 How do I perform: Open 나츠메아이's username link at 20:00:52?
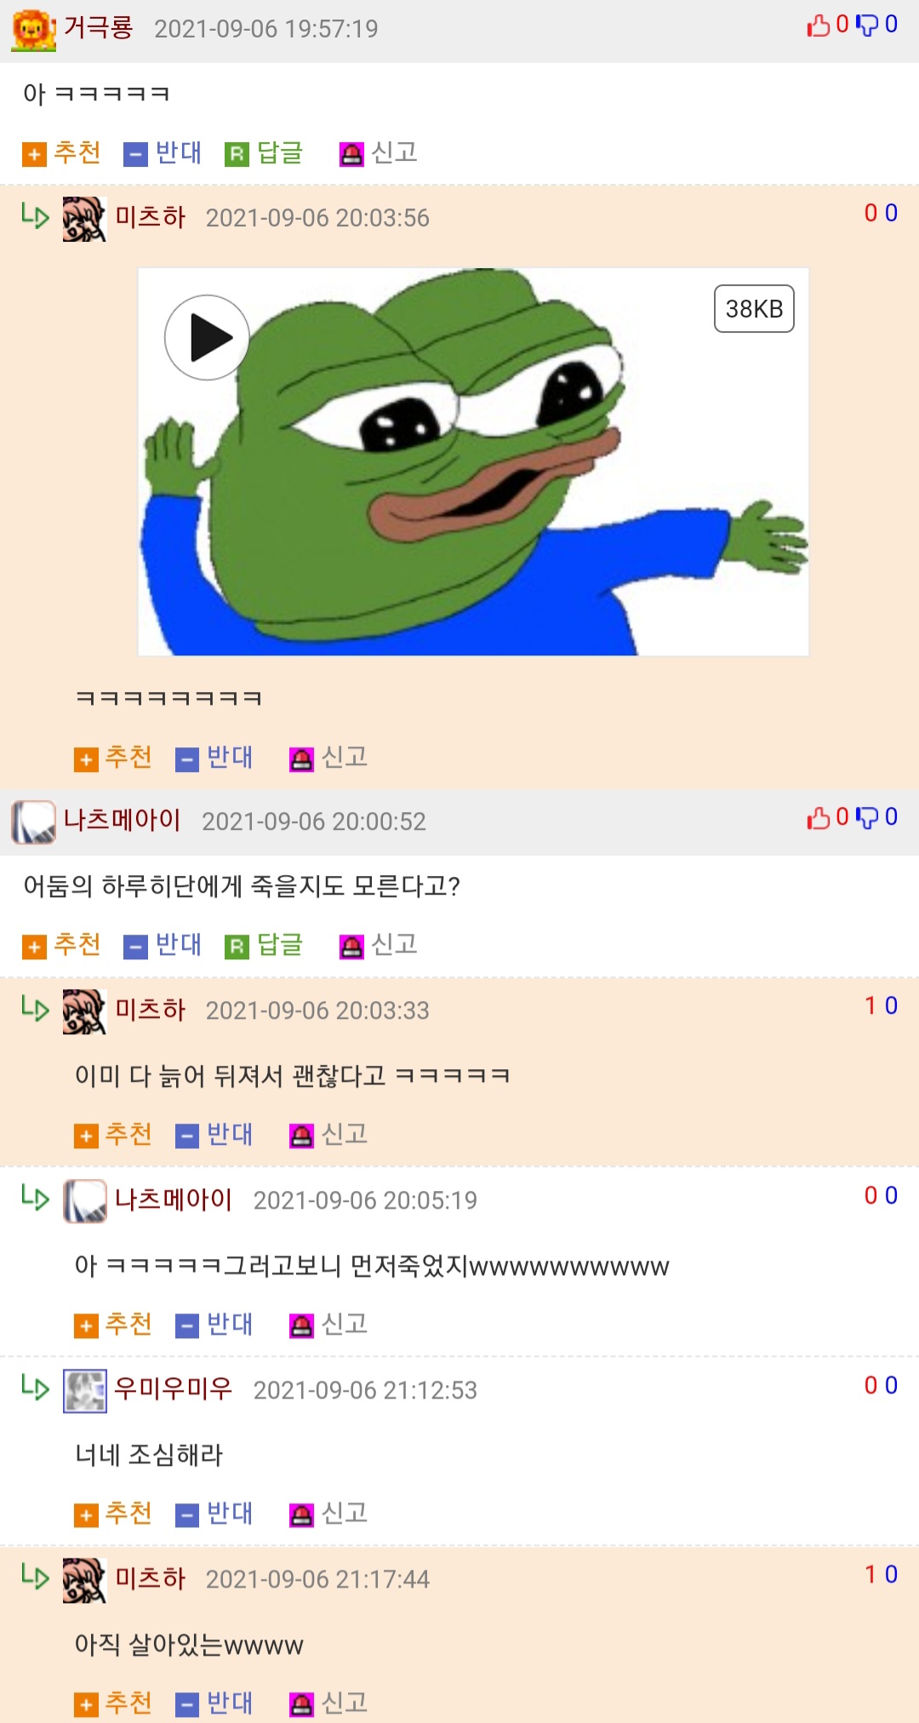point(122,820)
